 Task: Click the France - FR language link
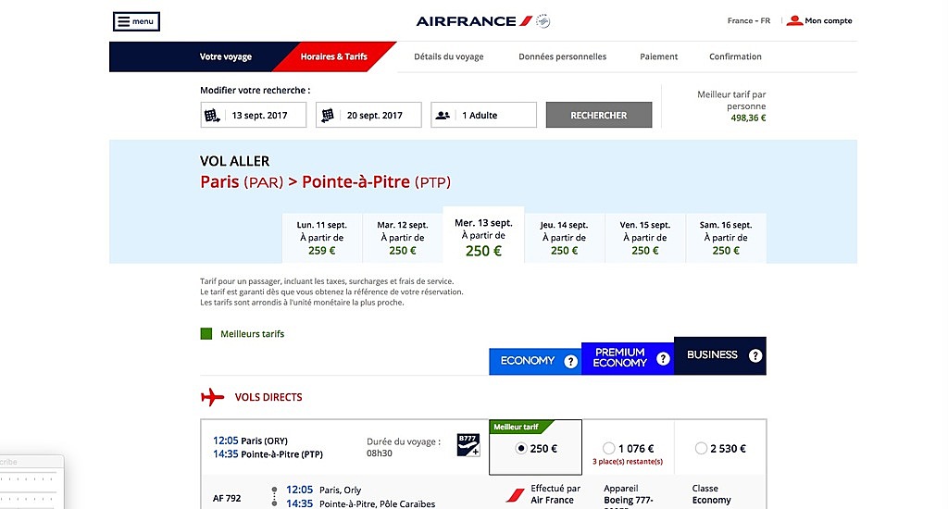tap(748, 20)
